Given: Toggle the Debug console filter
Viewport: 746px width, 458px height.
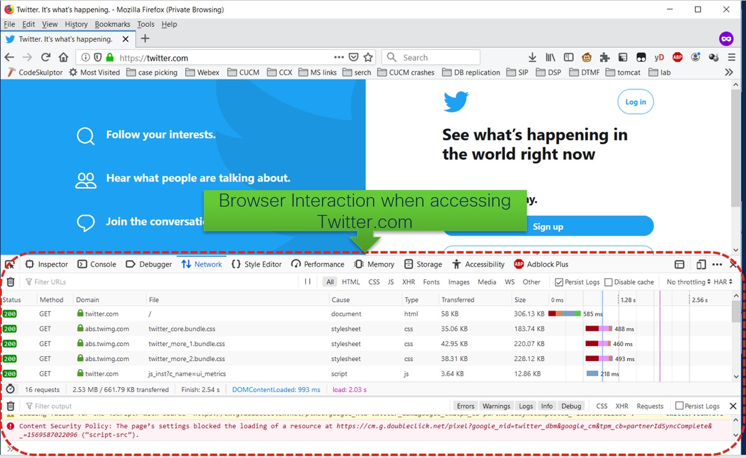Looking at the screenshot, I should (x=571, y=406).
